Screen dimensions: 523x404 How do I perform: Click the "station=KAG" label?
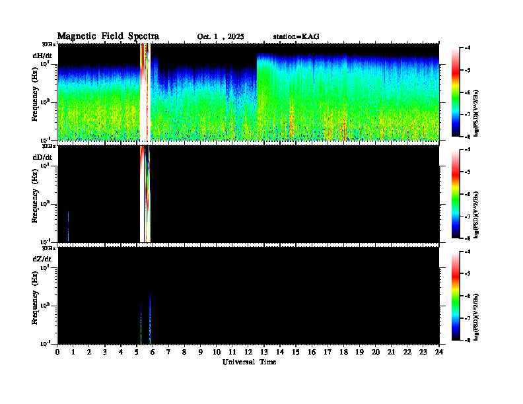296,36
